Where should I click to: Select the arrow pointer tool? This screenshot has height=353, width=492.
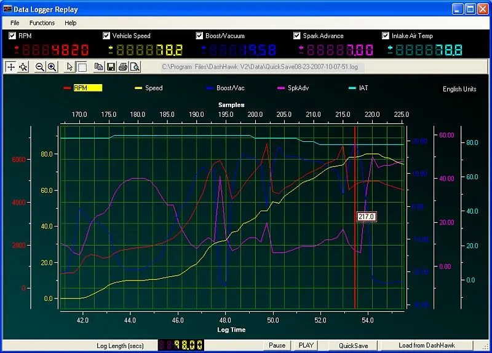coord(69,67)
